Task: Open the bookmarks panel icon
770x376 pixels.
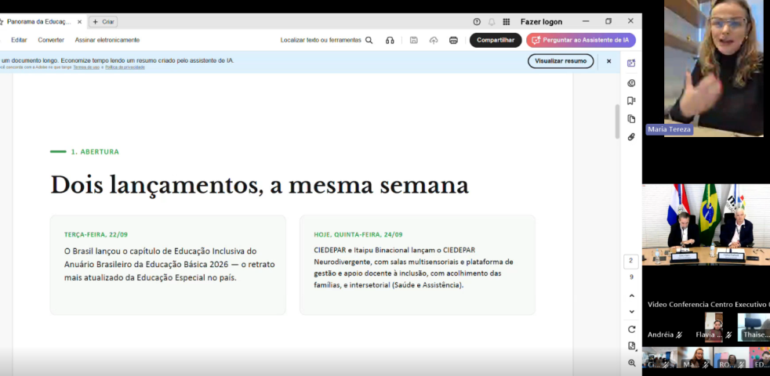Action: click(631, 100)
